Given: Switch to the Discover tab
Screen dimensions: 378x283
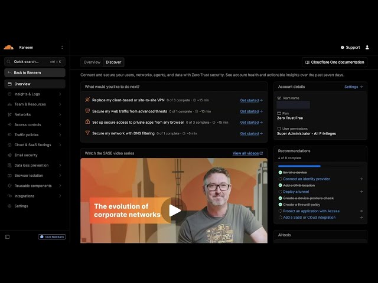Looking at the screenshot, I should pos(113,62).
